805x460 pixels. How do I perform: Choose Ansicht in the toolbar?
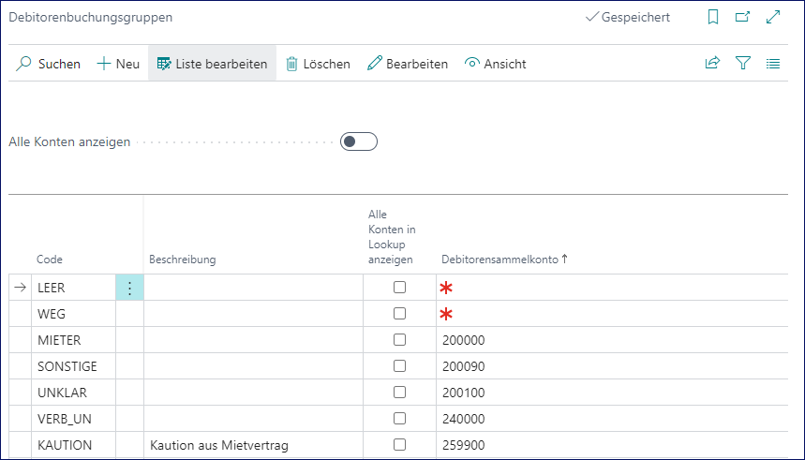point(496,64)
